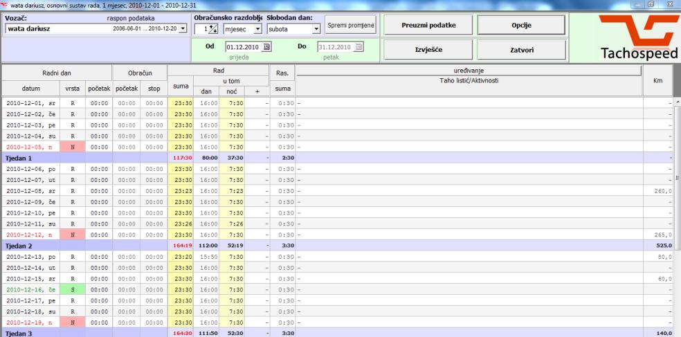Click Zatvori button
681x337 pixels.
[x=521, y=50]
